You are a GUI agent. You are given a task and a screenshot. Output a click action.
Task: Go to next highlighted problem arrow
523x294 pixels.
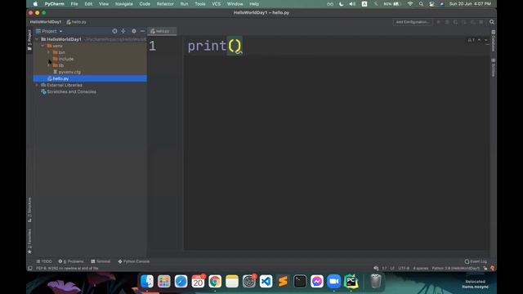coord(486,40)
